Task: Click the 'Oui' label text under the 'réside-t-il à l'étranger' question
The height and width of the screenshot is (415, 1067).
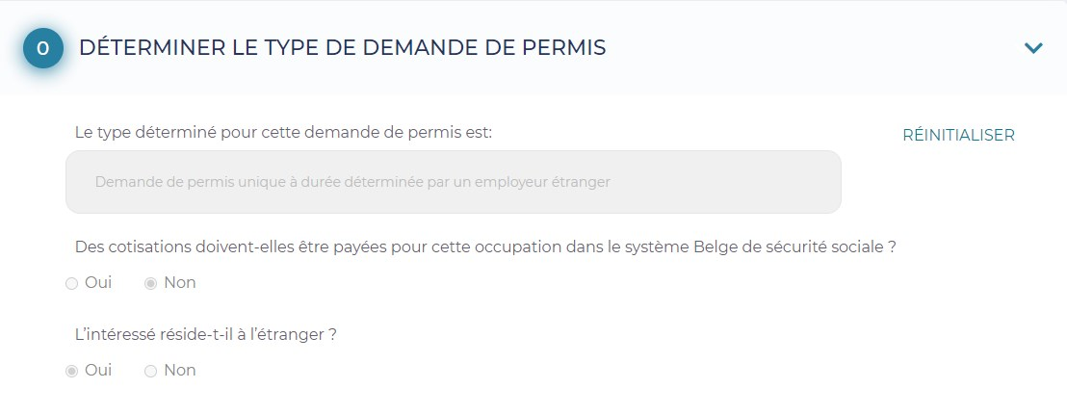Action: (98, 370)
